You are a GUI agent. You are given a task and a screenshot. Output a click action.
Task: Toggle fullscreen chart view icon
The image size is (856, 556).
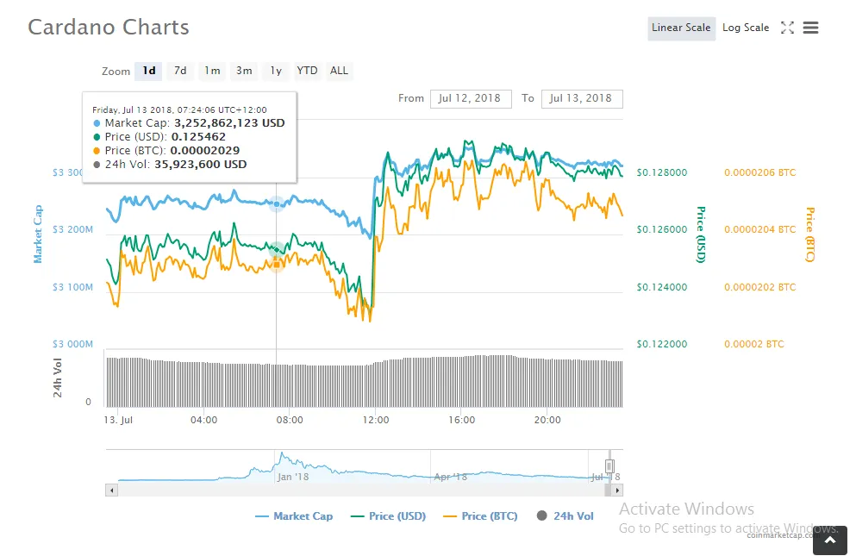787,28
